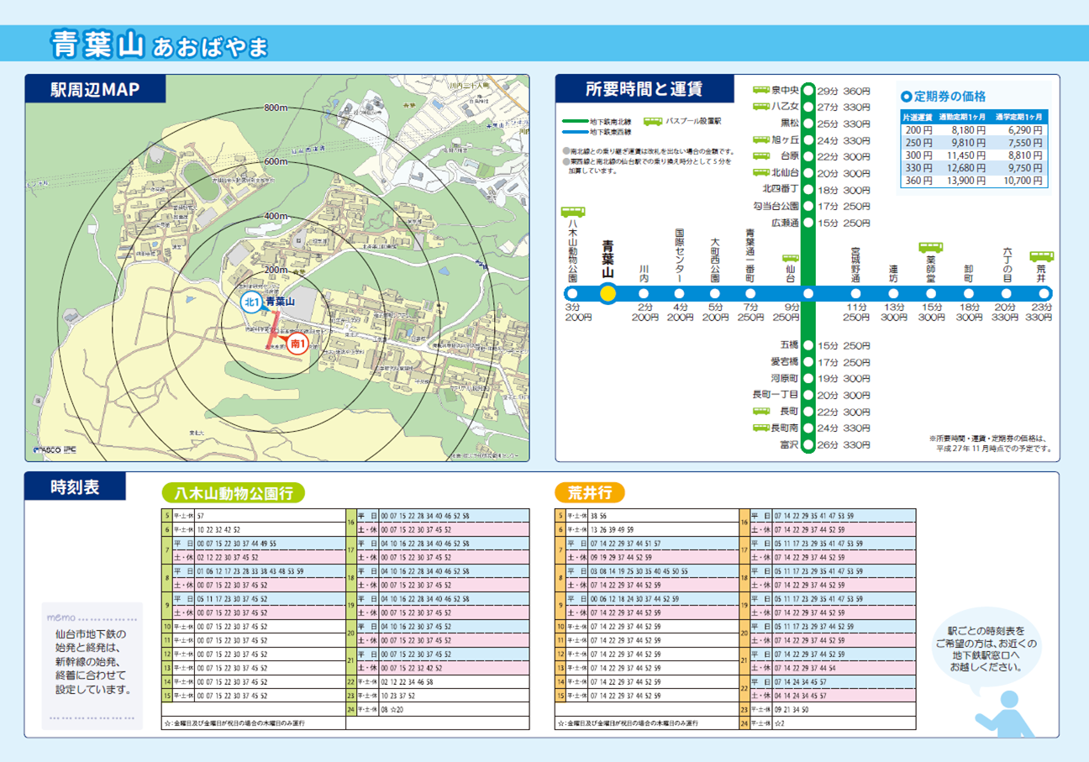This screenshot has width=1089, height=762.
Task: Click the 片道運賃 column header
Action: (x=918, y=117)
